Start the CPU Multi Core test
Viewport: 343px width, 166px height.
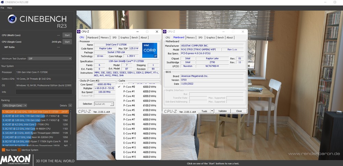[x=67, y=35]
